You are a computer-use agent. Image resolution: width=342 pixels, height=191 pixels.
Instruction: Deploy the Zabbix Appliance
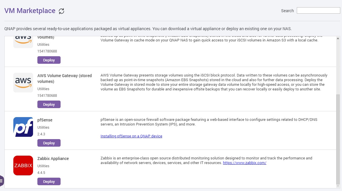click(49, 181)
